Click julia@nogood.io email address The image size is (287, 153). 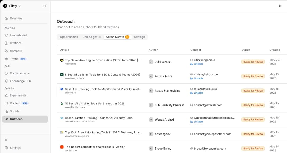[x=204, y=60]
